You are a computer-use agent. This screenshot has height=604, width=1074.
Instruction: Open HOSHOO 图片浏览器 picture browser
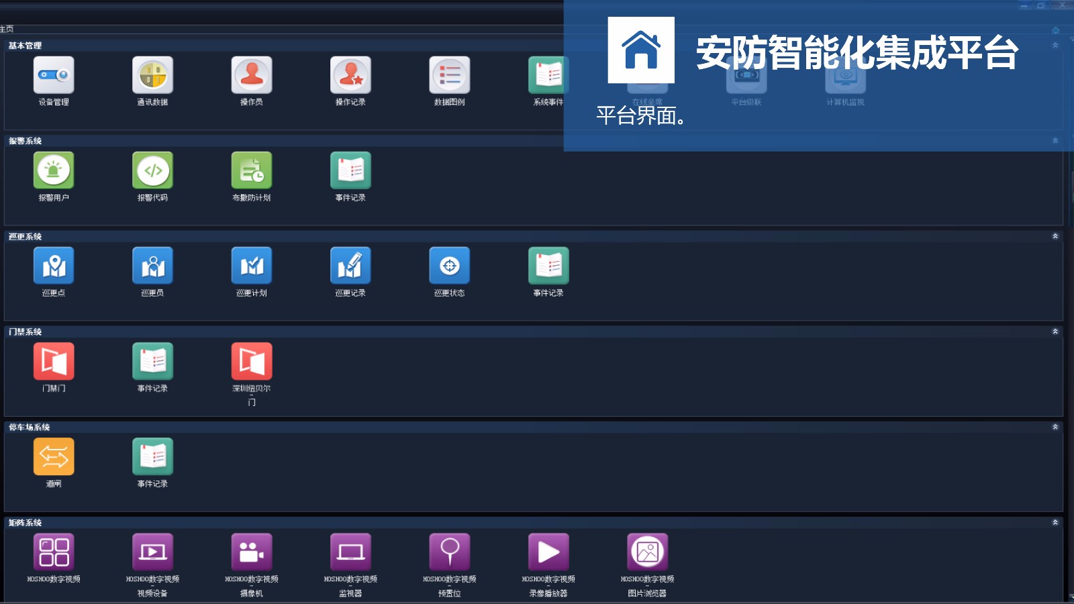pos(648,552)
